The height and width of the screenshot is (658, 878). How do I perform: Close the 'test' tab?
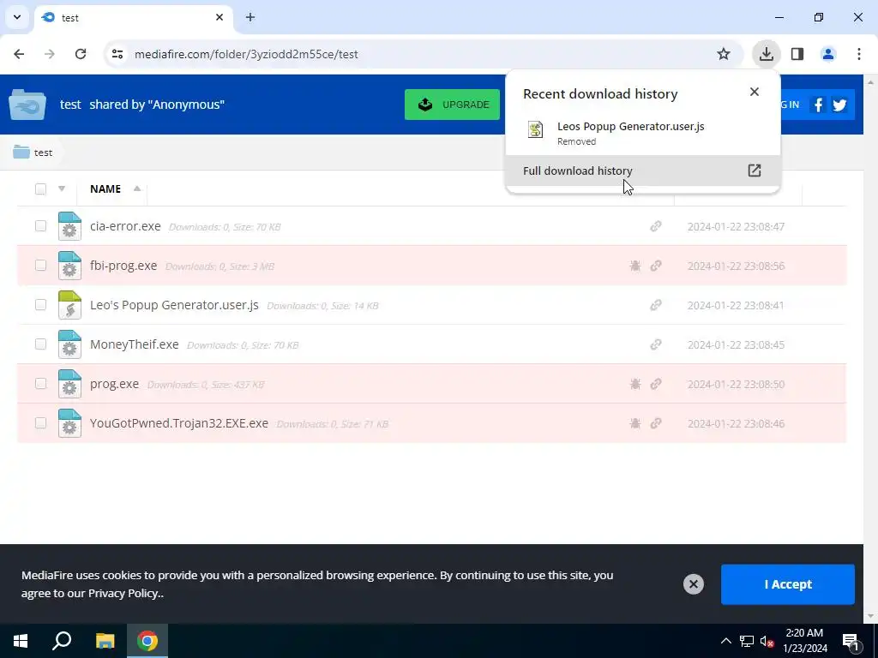[219, 17]
